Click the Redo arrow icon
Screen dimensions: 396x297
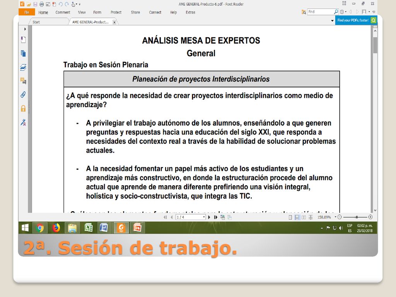pos(67,4)
